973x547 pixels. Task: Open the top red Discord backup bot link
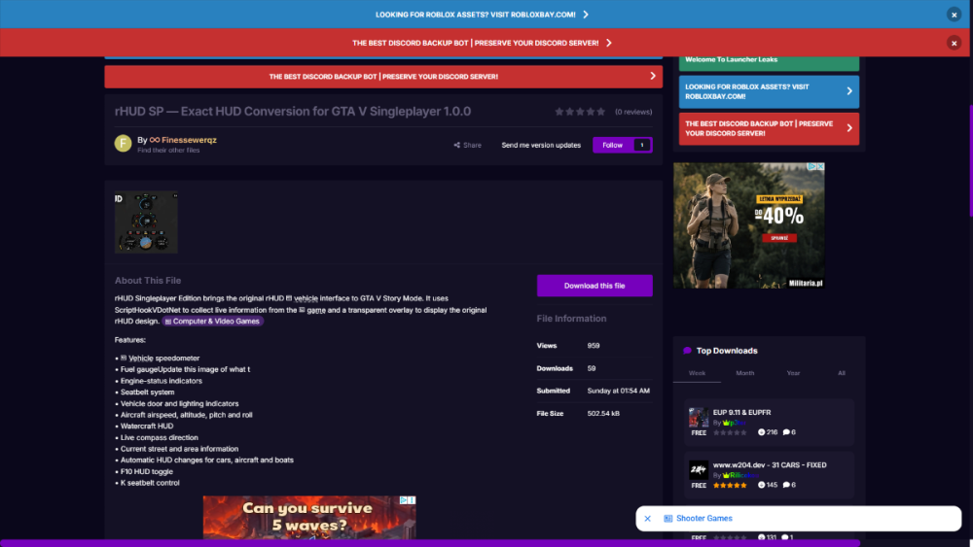click(482, 43)
